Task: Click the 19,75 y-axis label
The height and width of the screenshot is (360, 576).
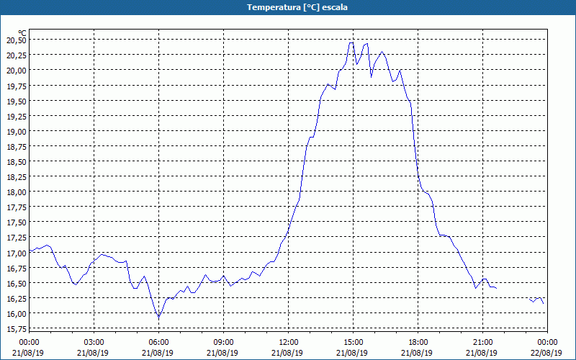Action: click(17, 86)
